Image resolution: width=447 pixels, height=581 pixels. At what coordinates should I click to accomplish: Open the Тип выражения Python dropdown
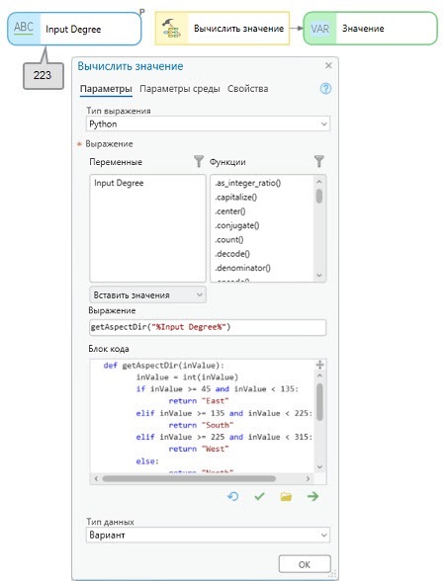208,124
